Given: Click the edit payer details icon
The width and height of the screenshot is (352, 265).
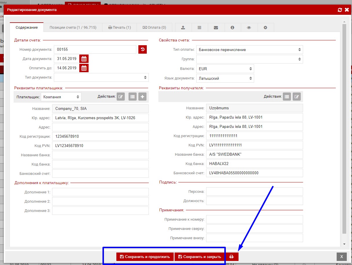Looking at the screenshot, I should (121, 97).
